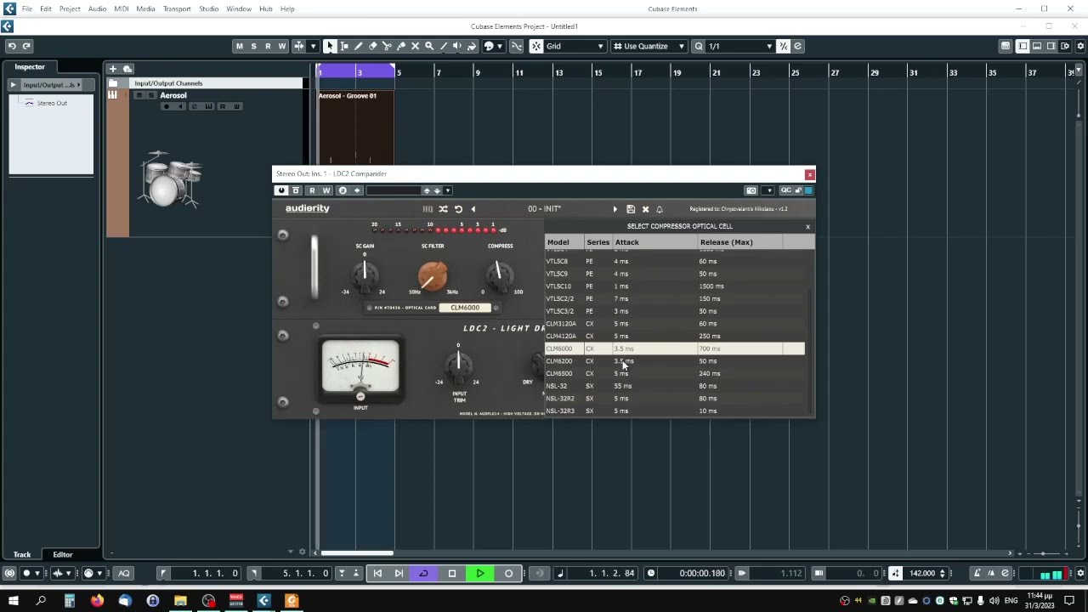Toggle the transport Cycle/Loop button
The width and height of the screenshot is (1088, 612).
coord(423,573)
